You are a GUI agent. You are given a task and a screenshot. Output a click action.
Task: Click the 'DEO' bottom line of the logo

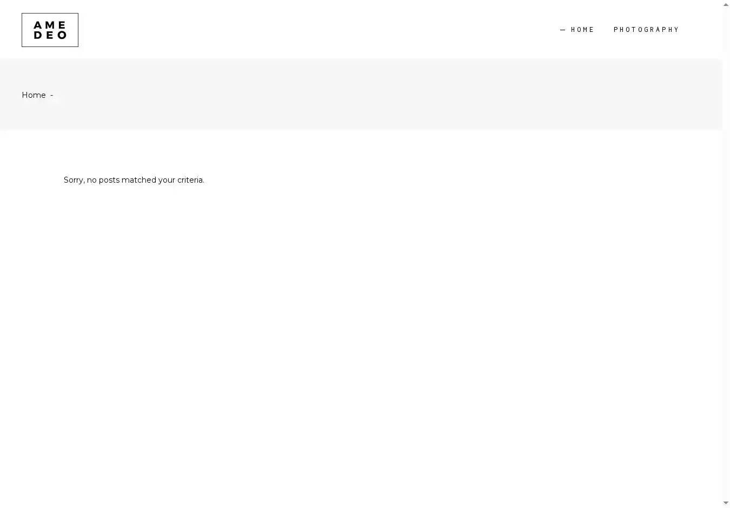pyautogui.click(x=50, y=35)
